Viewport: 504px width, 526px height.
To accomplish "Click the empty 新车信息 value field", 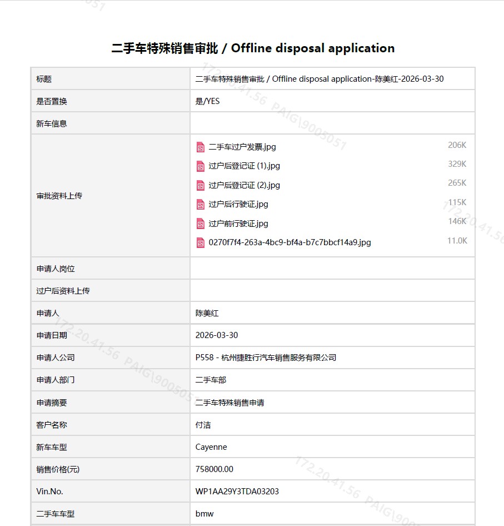I will tap(332, 123).
